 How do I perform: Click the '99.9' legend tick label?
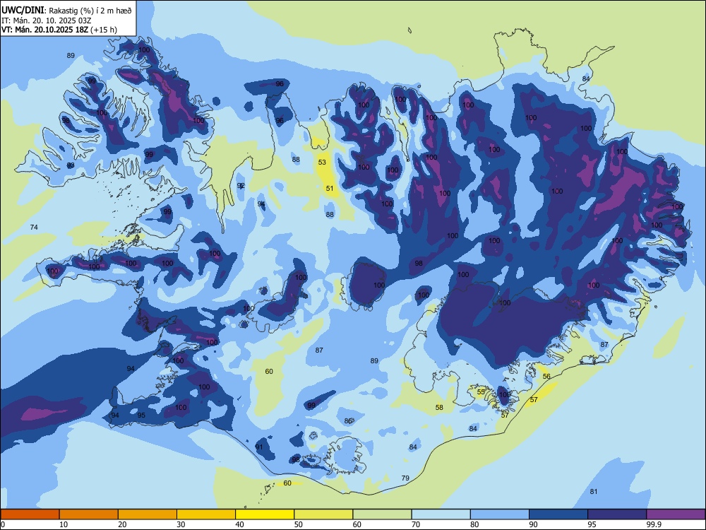coord(653,524)
